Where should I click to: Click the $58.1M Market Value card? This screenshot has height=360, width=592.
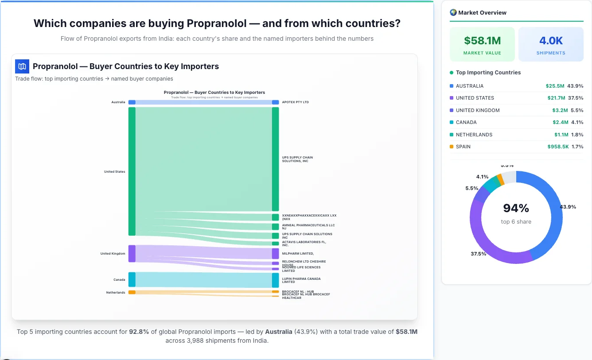coord(482,44)
